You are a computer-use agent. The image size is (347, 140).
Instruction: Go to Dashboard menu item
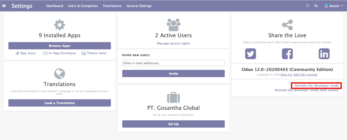(x=55, y=6)
